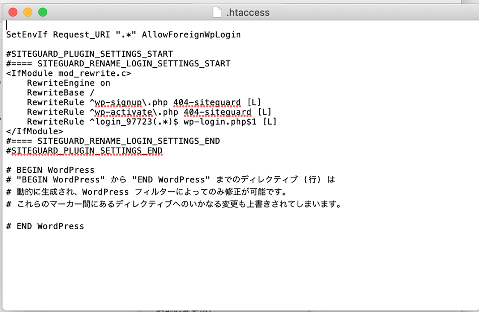Screen dimensions: 479x312
Task: Click on the AllowForeignWpLogin word
Action: click(191, 35)
